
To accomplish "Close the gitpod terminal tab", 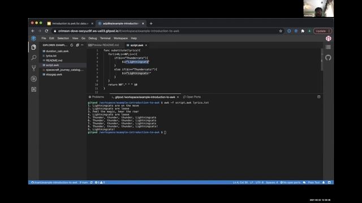I will pos(178,97).
